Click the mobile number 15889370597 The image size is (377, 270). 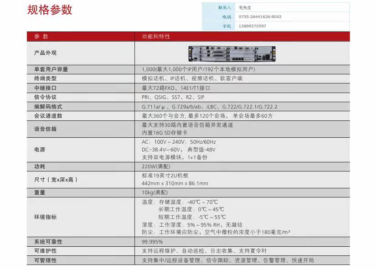[252, 26]
